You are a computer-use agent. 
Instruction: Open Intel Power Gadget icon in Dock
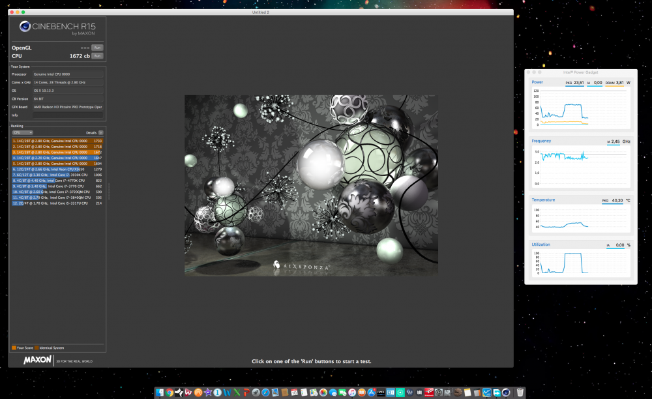(486, 392)
